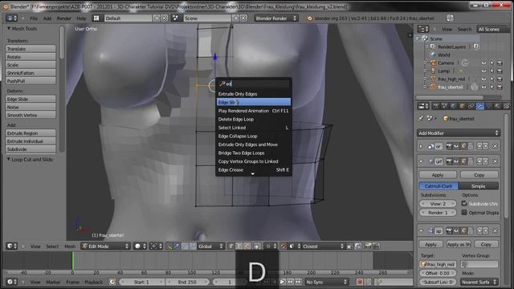Open the Add Modifier dropdown

tap(459, 133)
